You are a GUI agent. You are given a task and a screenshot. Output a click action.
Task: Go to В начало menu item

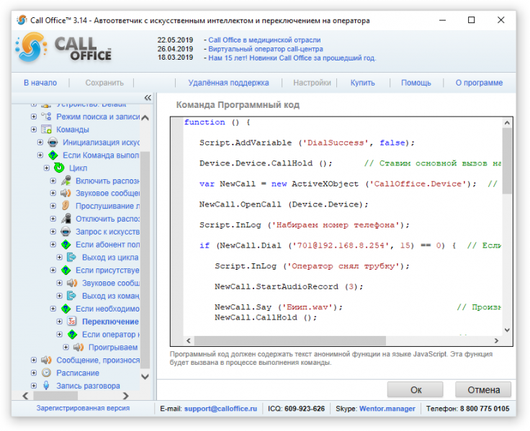tap(40, 83)
